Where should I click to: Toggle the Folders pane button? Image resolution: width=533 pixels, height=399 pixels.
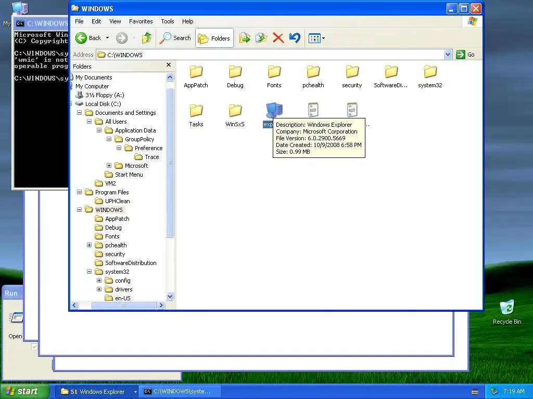tap(214, 38)
